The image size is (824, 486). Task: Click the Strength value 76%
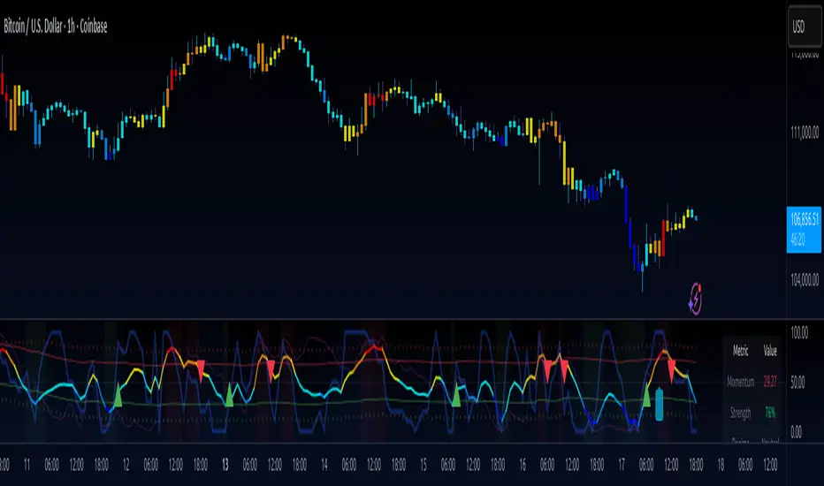[770, 413]
